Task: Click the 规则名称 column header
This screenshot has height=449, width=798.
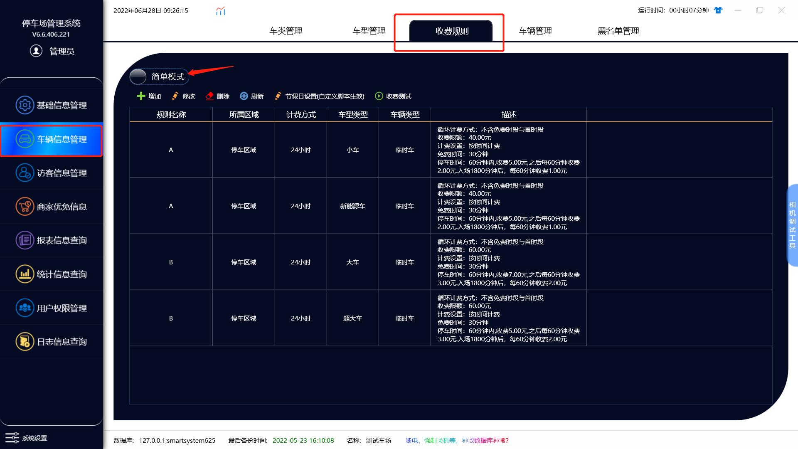Action: (171, 114)
